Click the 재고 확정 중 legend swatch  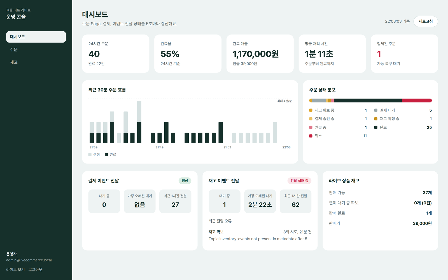[376, 119]
